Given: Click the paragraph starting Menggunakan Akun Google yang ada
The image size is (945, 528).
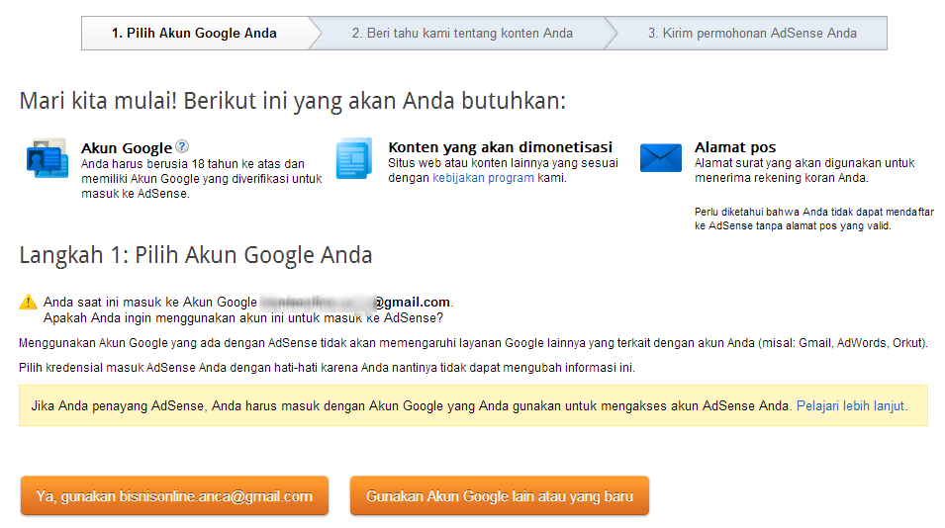Looking at the screenshot, I should pyautogui.click(x=473, y=342).
